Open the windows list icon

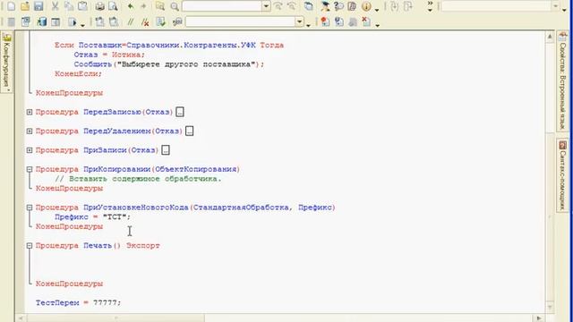click(309, 6)
